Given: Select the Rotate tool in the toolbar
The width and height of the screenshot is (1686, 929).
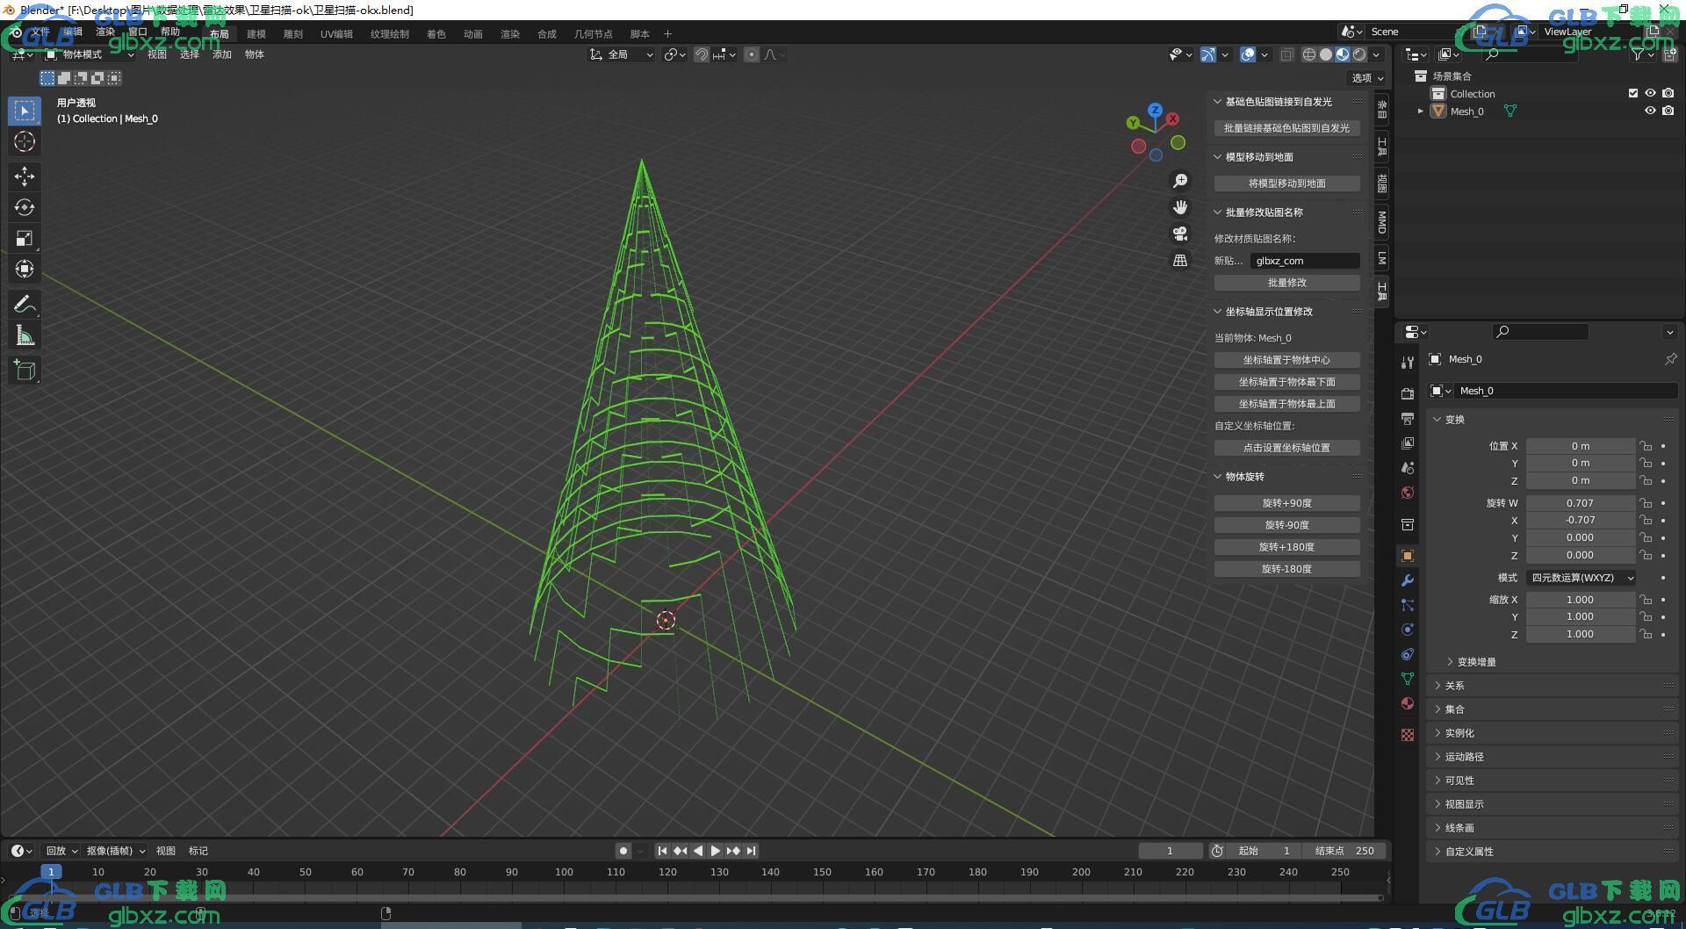Looking at the screenshot, I should coord(25,207).
